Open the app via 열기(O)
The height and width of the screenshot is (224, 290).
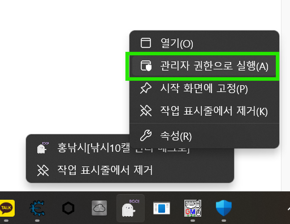point(204,43)
